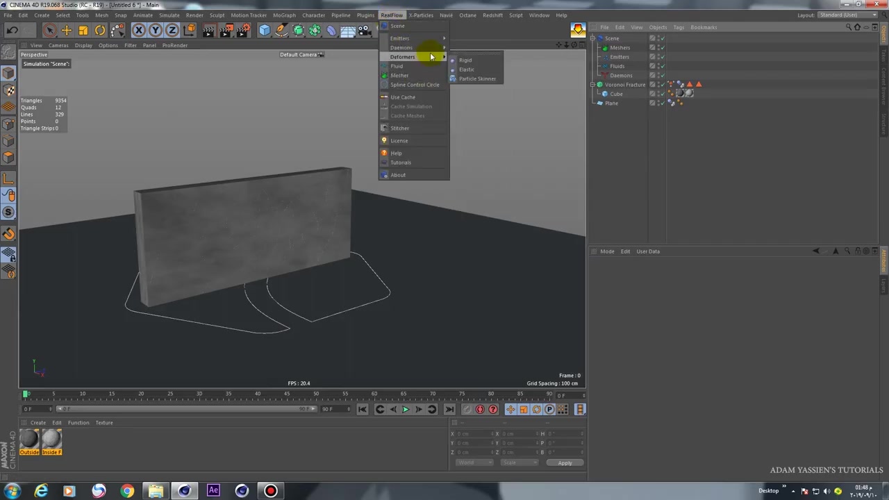Screen dimensions: 889x500
Task: Select the Move tool
Action: tap(67, 30)
